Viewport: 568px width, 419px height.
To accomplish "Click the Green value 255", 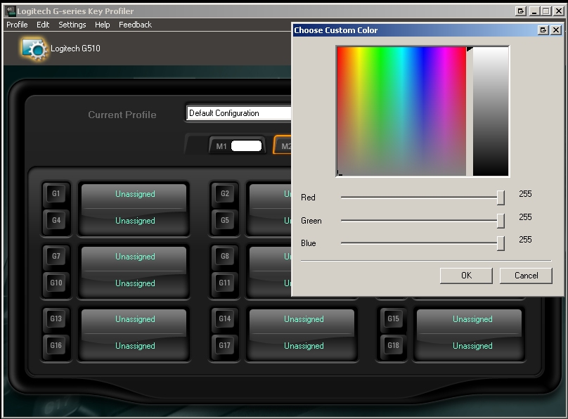I will tap(525, 217).
